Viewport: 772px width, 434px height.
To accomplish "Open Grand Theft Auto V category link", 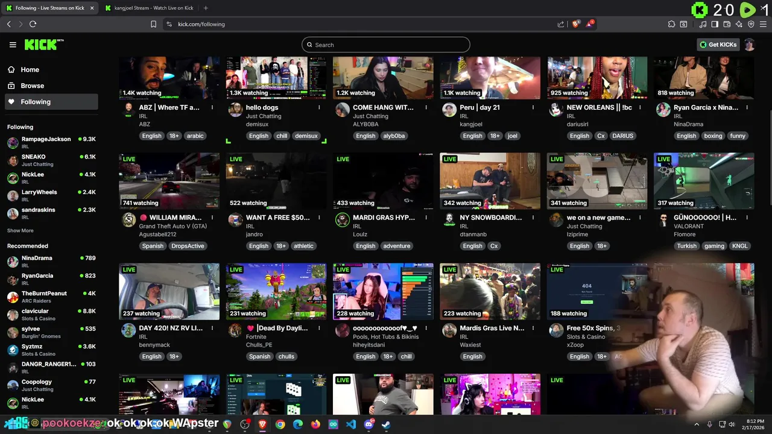I will (x=173, y=227).
